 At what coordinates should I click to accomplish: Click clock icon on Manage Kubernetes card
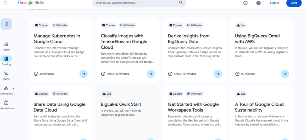[x=36, y=74]
